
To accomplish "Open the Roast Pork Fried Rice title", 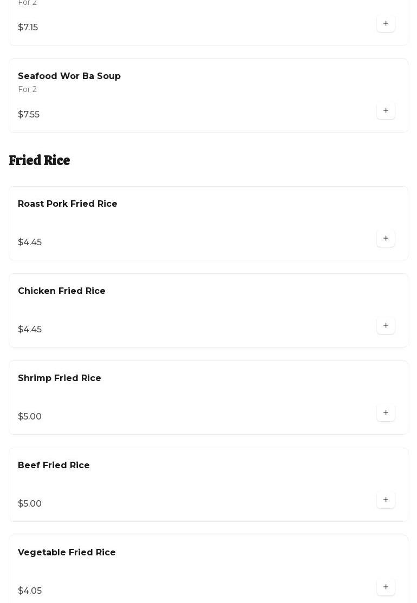I will click(x=68, y=204).
